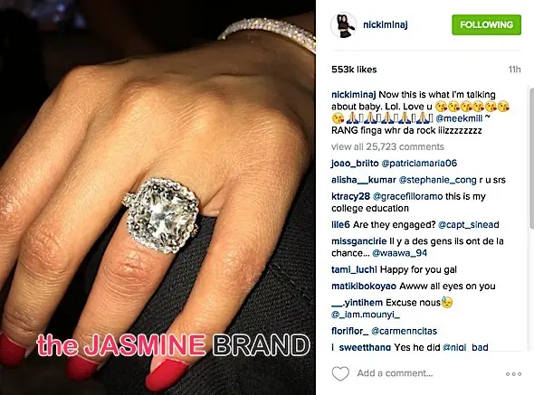Open @capt_sinead mention
Viewport: 534px width, 395px height.
469,224
